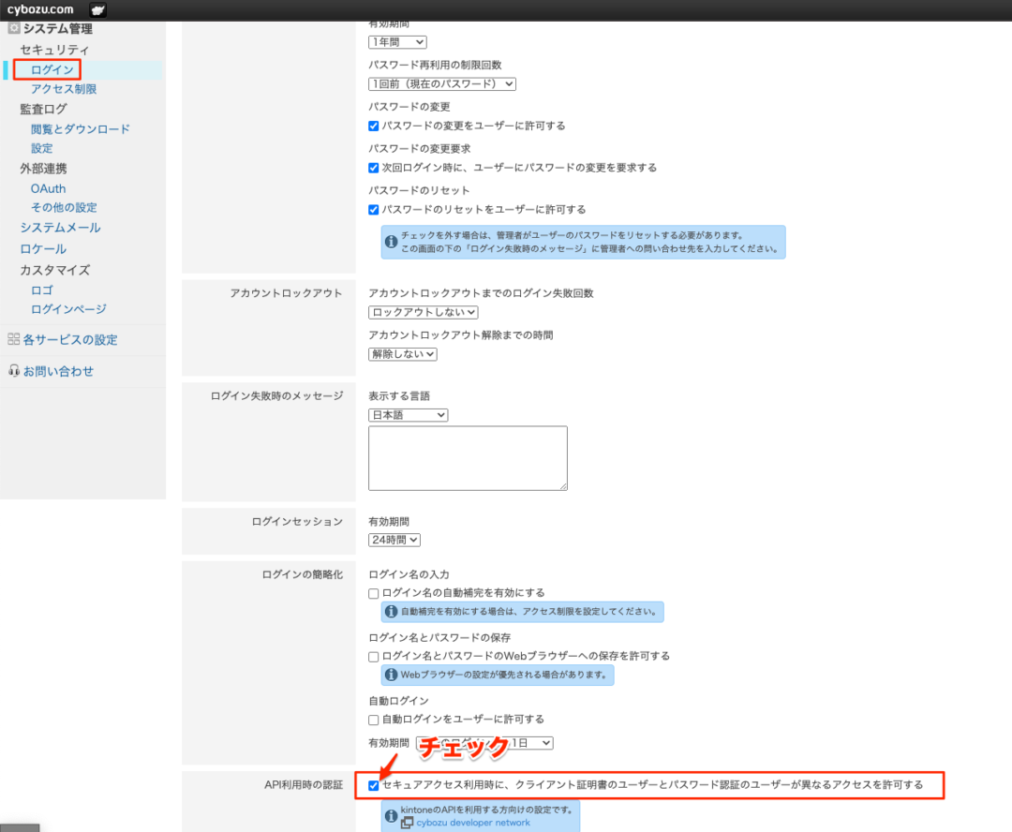The height and width of the screenshot is (832, 1012).
Task: Click the info icon about autocomplete access restriction
Action: click(x=391, y=611)
